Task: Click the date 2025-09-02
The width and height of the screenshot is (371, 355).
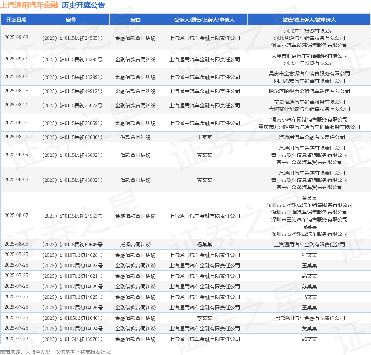Action: (16, 38)
